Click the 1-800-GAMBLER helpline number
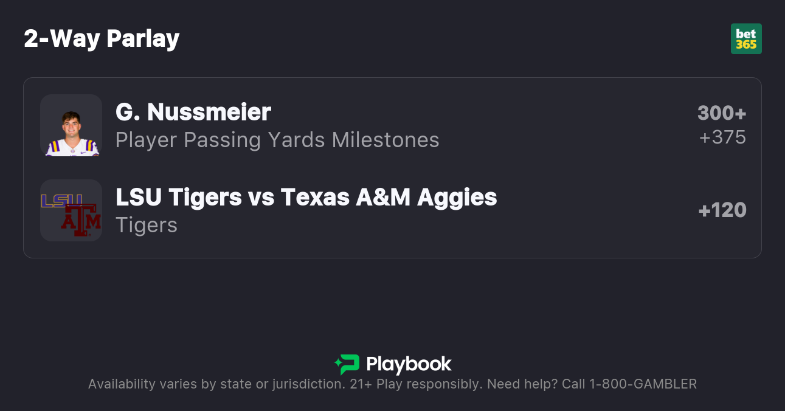The height and width of the screenshot is (411, 785). coord(643,384)
